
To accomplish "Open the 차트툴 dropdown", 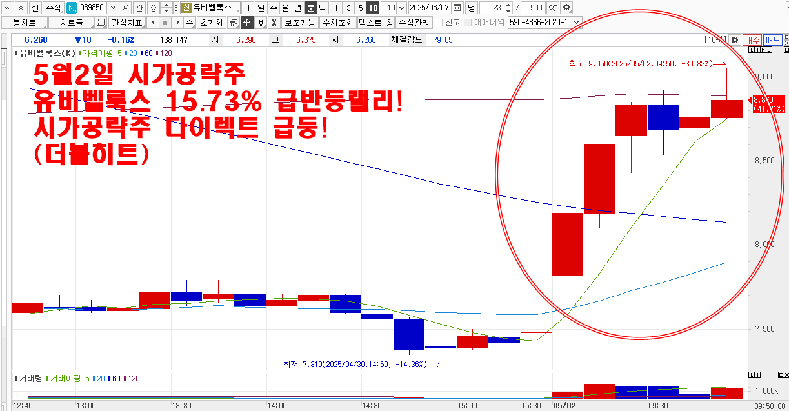I will point(71,23).
